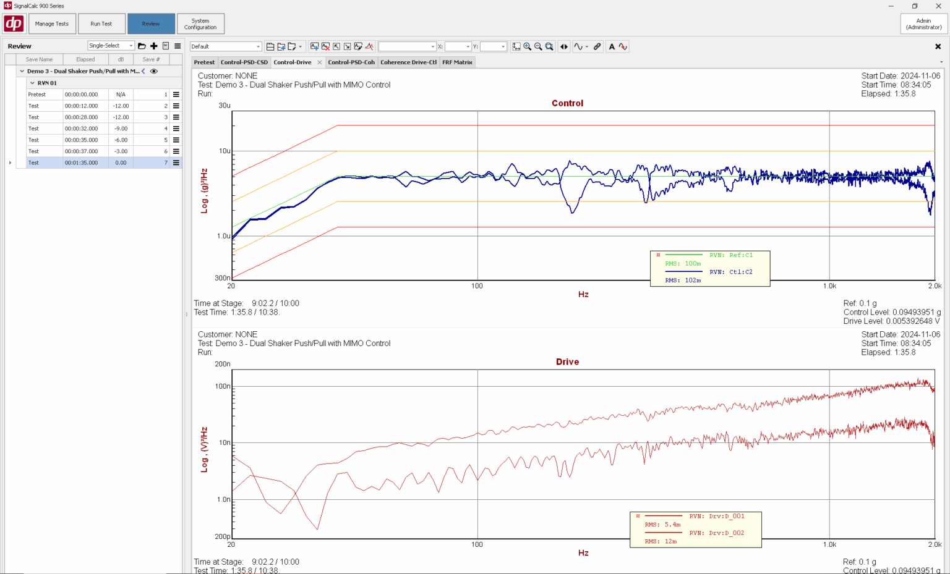The image size is (950, 574).
Task: Click the link chain icon
Action: [597, 46]
